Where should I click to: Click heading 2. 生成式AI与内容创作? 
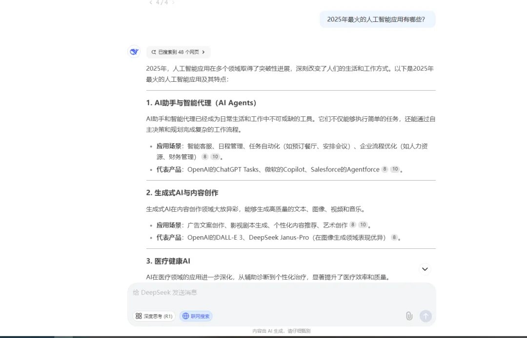183,193
